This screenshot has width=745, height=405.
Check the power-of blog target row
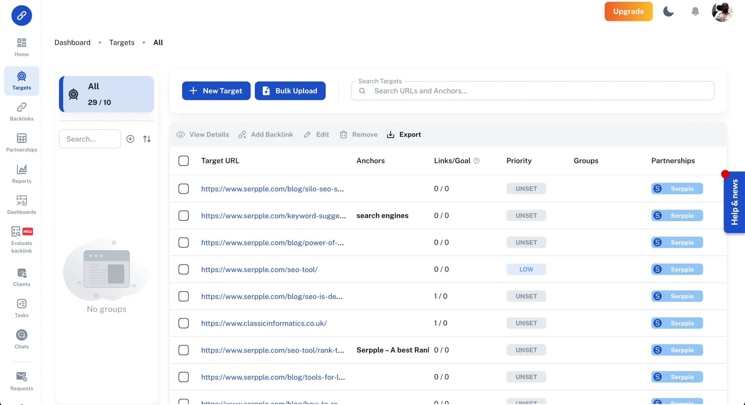(184, 242)
